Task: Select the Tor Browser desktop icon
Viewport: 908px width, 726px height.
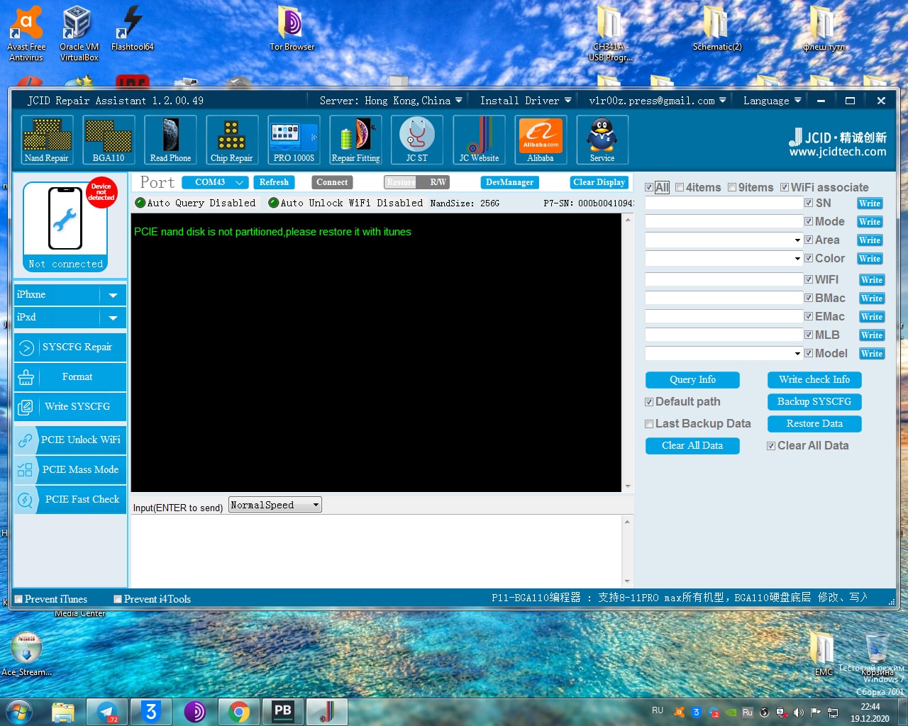Action: point(292,28)
